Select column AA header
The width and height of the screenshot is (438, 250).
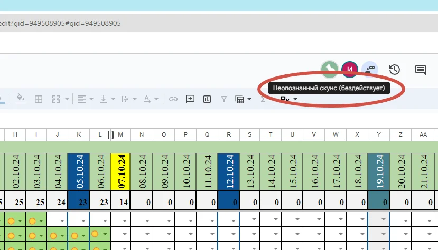[x=423, y=134]
